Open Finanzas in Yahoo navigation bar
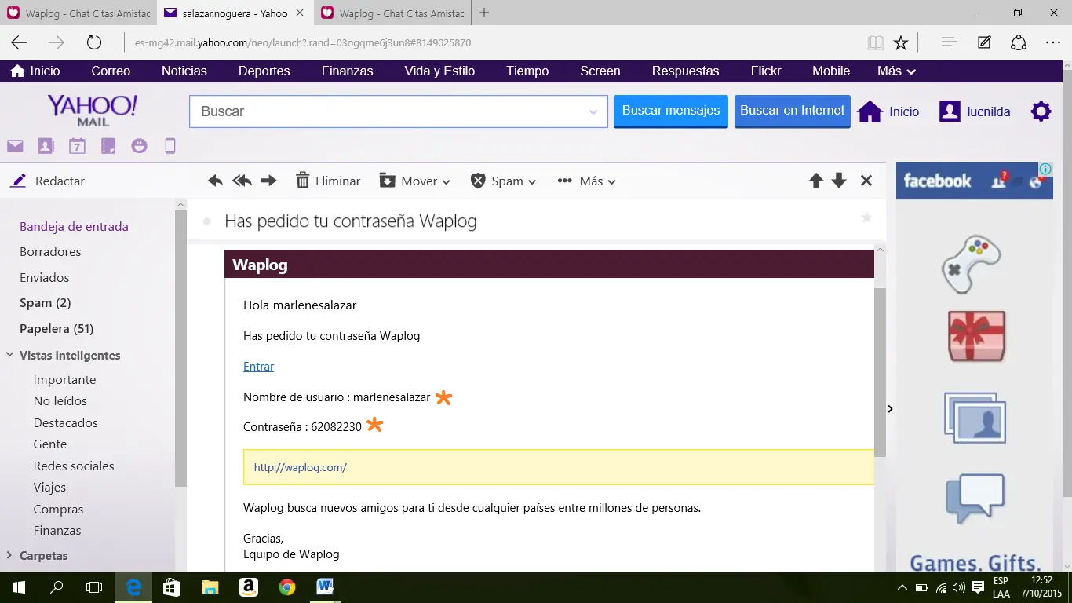This screenshot has width=1072, height=603. coord(348,71)
